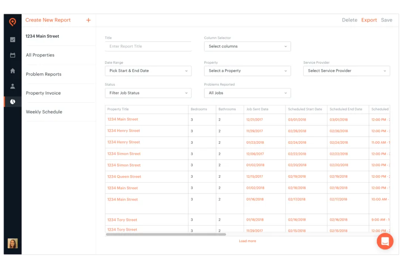Open 1234 Main Street row starting 02/18/2018
402x268 pixels.
(122, 188)
